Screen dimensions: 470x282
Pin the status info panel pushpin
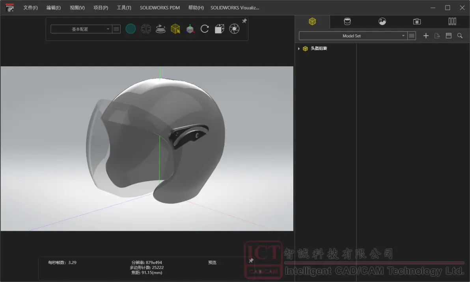pos(251,260)
